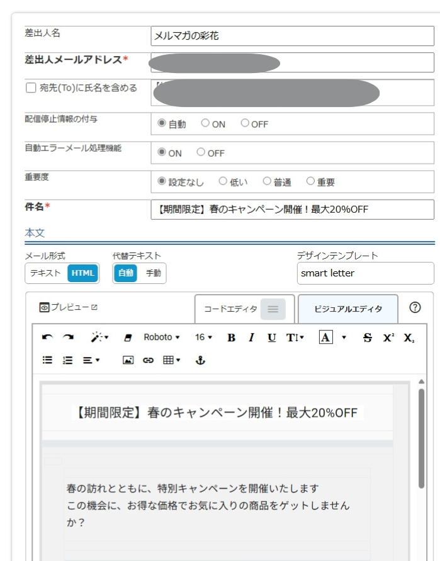Insert a hyperlink

[x=148, y=360]
